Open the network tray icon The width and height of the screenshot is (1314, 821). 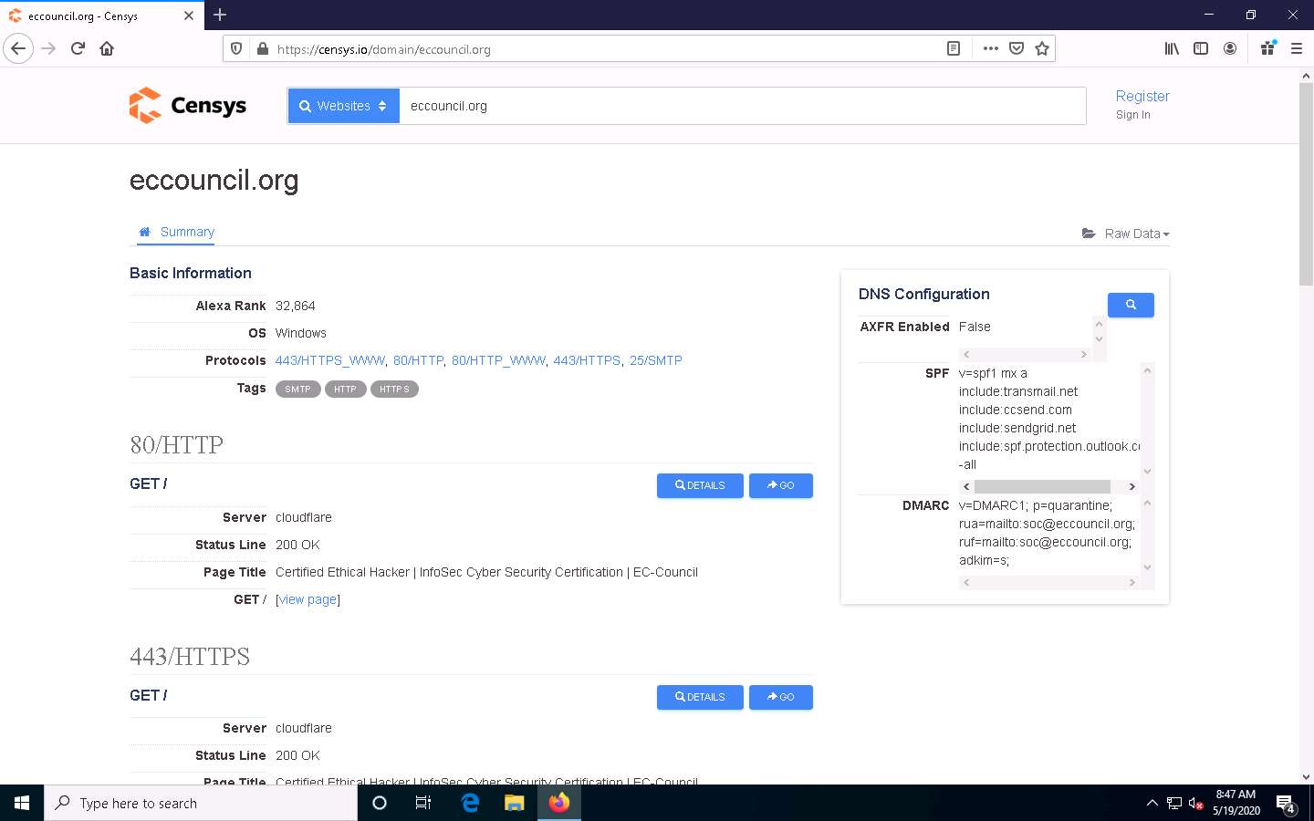tap(1174, 804)
